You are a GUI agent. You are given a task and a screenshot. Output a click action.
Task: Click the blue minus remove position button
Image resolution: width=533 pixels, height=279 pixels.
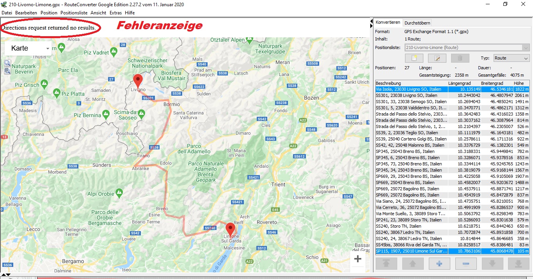click(465, 263)
